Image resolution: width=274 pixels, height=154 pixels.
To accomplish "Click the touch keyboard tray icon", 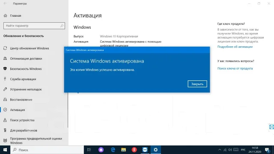I will (x=236, y=150).
